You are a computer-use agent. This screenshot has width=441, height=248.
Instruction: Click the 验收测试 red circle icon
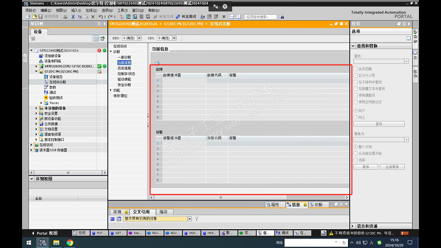46,98
